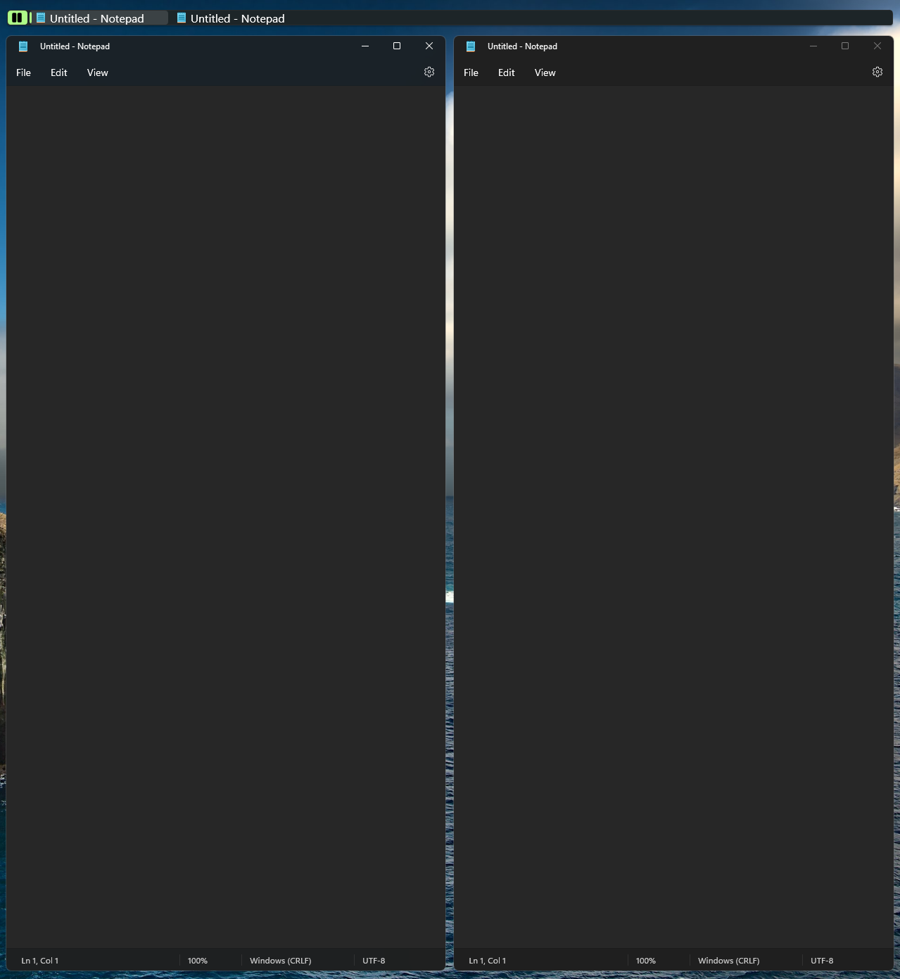This screenshot has height=979, width=900.
Task: Click Ln 1, Col 1 in left window status bar
Action: (x=40, y=961)
